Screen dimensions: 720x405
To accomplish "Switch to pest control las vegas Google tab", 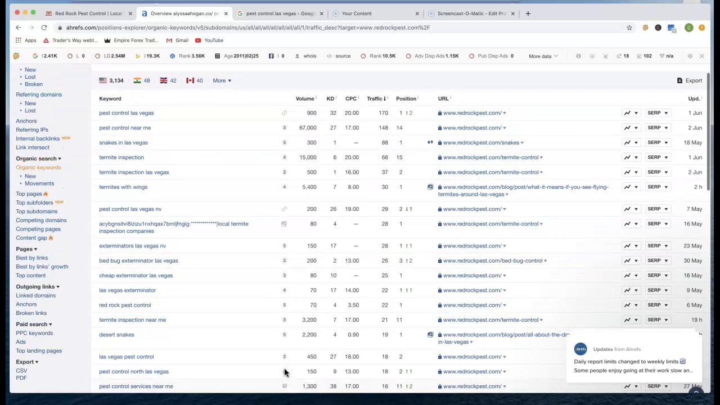I will click(x=280, y=13).
